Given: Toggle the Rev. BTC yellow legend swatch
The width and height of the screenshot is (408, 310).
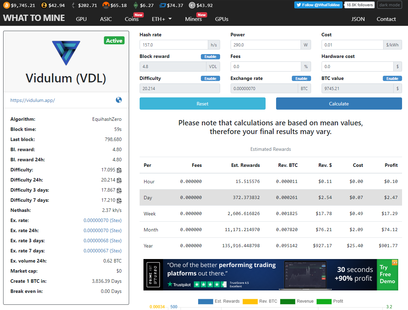Looking at the screenshot, I should click(250, 301).
